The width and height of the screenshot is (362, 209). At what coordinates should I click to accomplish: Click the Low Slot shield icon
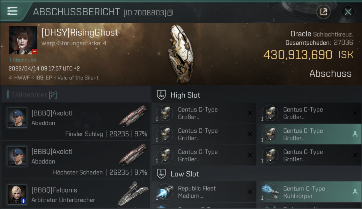[x=161, y=174]
